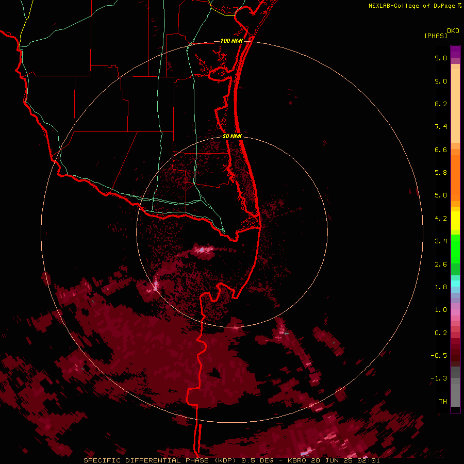Click the 1.8 legend scale value
The image size is (464, 464).
click(441, 287)
